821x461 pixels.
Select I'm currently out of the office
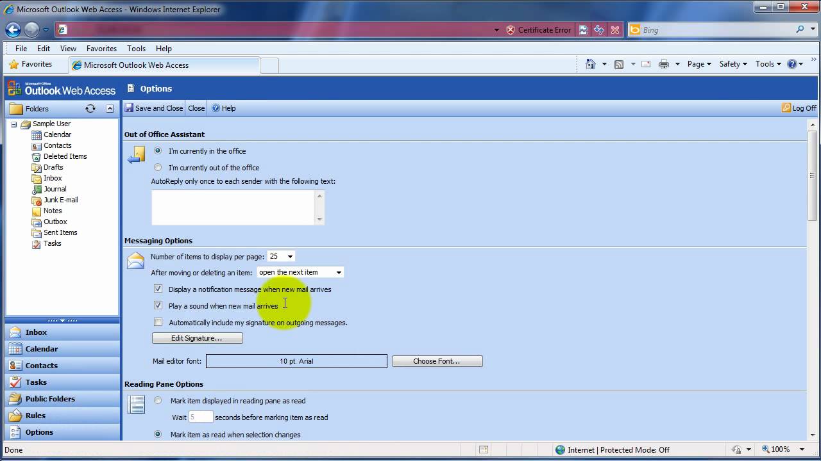(x=158, y=168)
